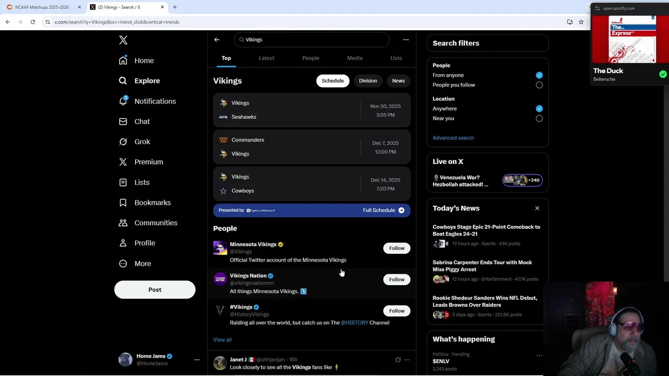Open Home Jams account switcher menu

197,360
